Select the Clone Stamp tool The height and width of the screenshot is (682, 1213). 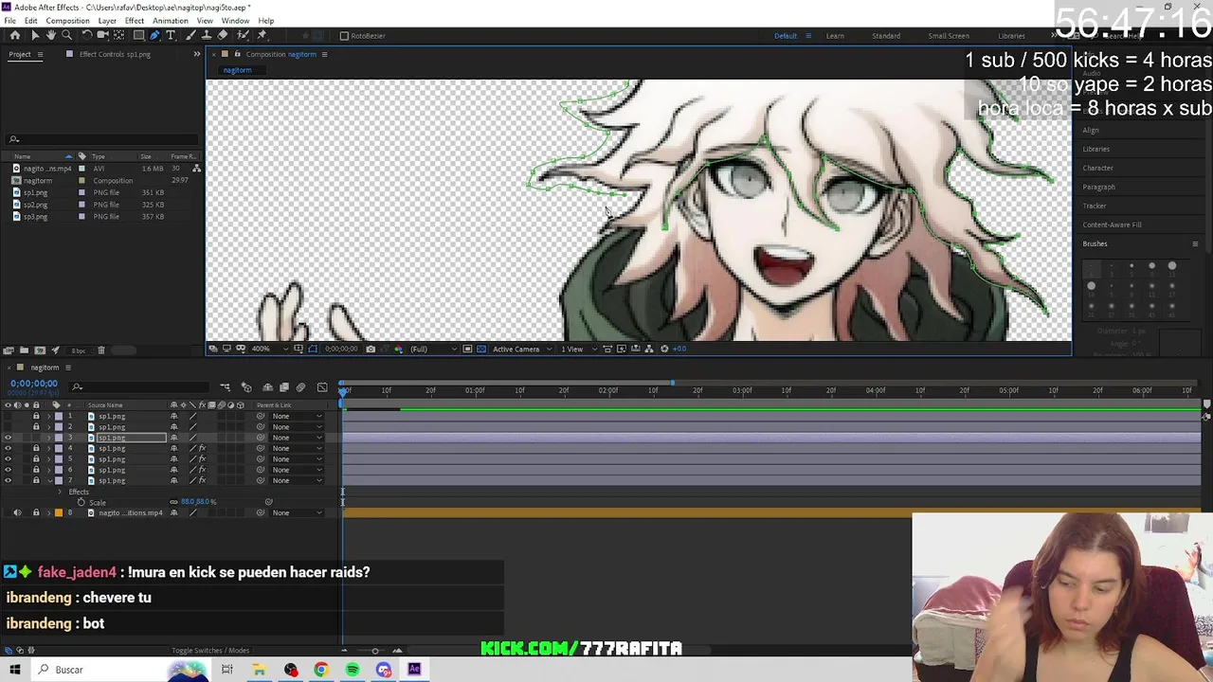206,35
